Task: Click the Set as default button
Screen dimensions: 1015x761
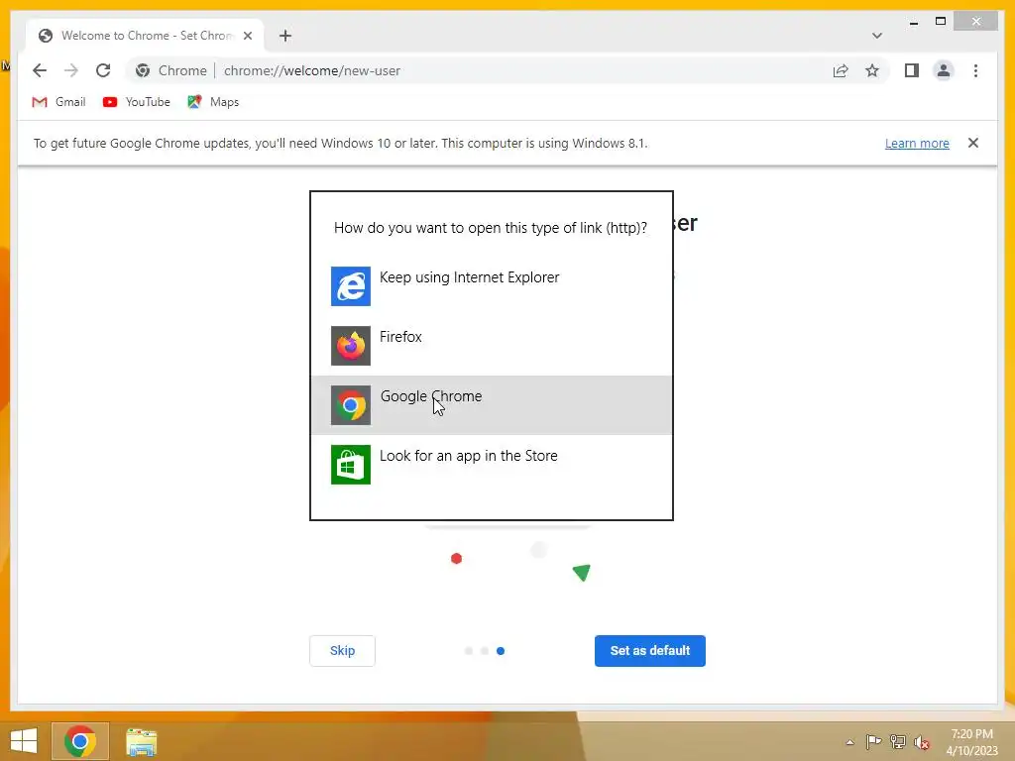Action: click(650, 650)
